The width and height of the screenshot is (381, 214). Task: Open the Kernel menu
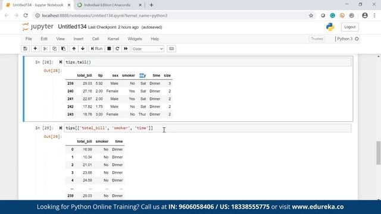[x=114, y=39]
